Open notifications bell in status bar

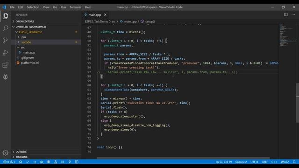click(294, 162)
